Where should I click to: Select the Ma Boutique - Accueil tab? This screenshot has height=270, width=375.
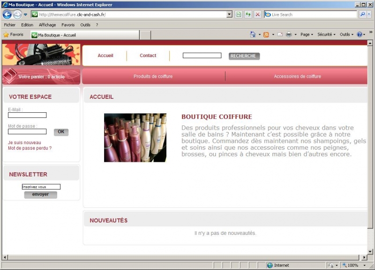click(85, 35)
